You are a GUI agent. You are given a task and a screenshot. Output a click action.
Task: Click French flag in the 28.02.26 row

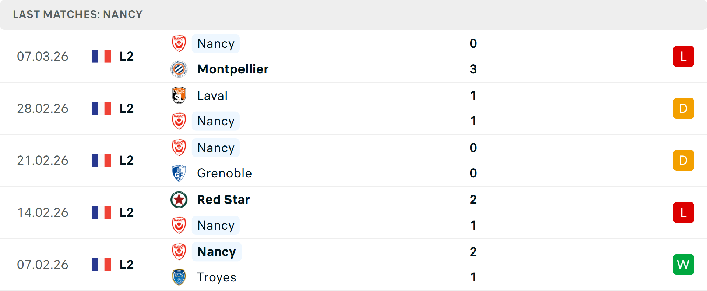tap(101, 108)
